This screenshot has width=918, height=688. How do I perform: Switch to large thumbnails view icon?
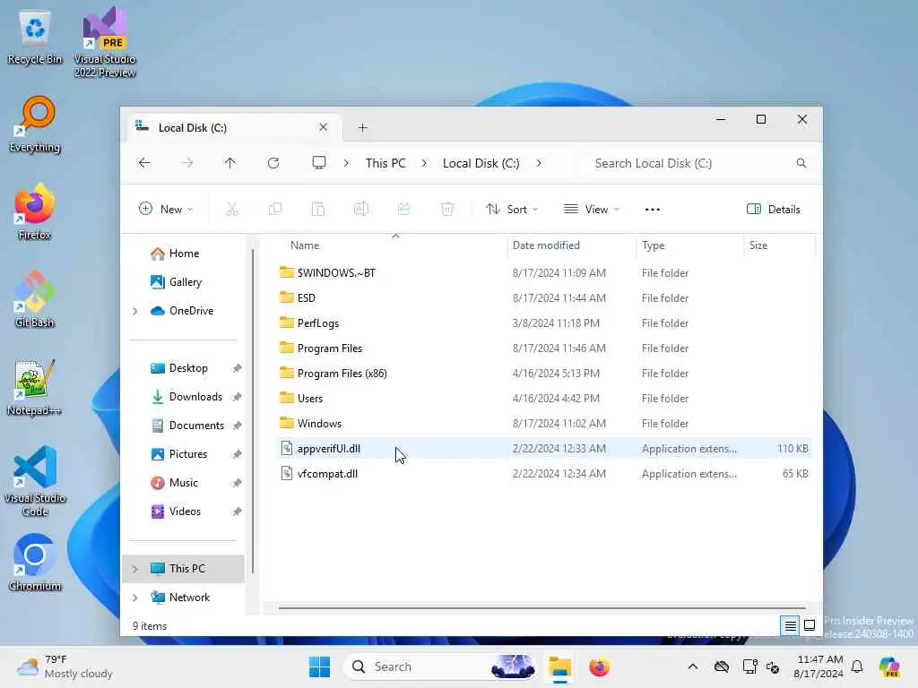(x=810, y=625)
